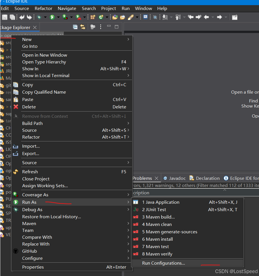The height and width of the screenshot is (276, 259).
Task: Maximize the Package Explorer view
Action: click(x=117, y=27)
